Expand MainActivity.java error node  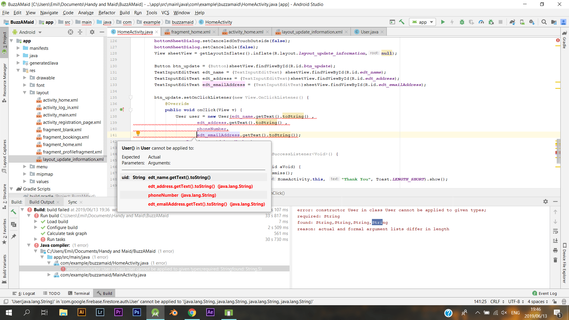pos(49,275)
